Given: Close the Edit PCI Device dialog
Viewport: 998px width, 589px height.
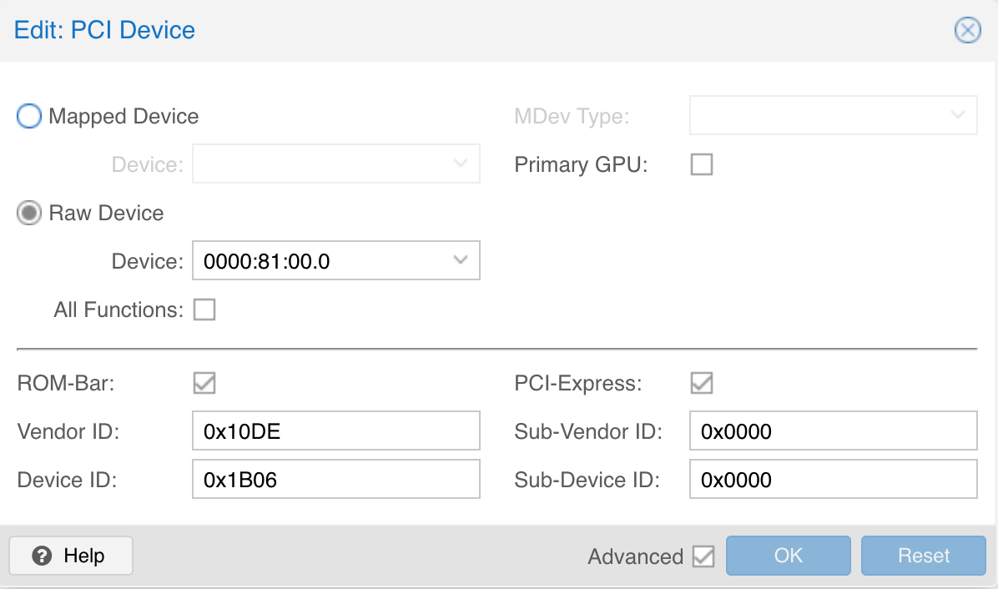Looking at the screenshot, I should 967,30.
